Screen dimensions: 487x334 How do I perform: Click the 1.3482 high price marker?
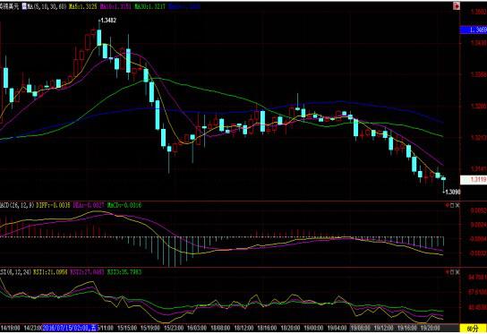108,21
